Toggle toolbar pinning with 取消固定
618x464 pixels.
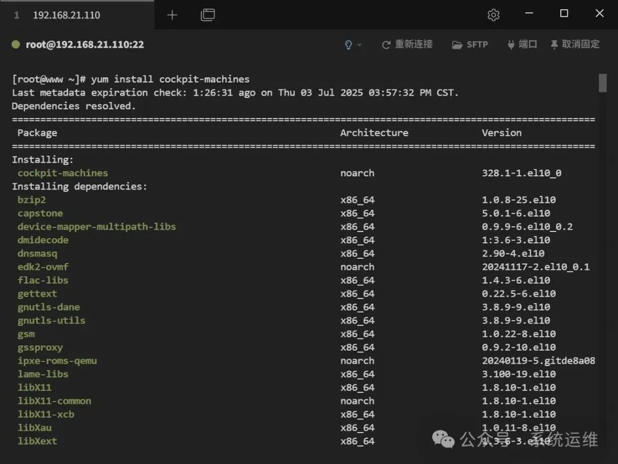pos(580,44)
